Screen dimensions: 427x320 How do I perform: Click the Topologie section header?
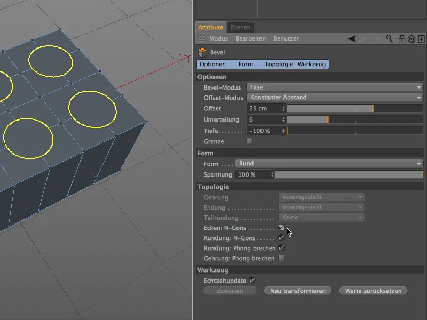311,187
